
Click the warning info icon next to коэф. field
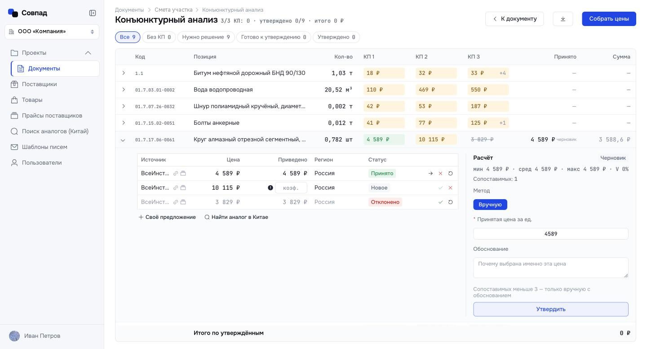[270, 188]
